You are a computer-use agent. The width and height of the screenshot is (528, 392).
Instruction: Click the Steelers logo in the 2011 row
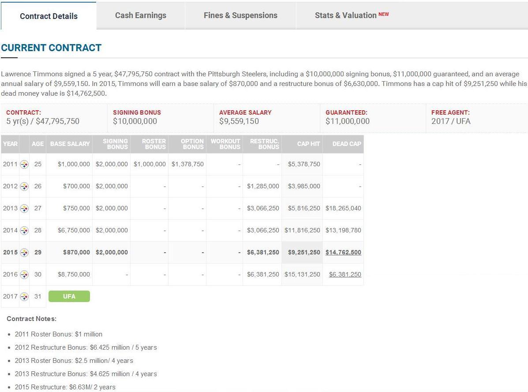point(24,164)
